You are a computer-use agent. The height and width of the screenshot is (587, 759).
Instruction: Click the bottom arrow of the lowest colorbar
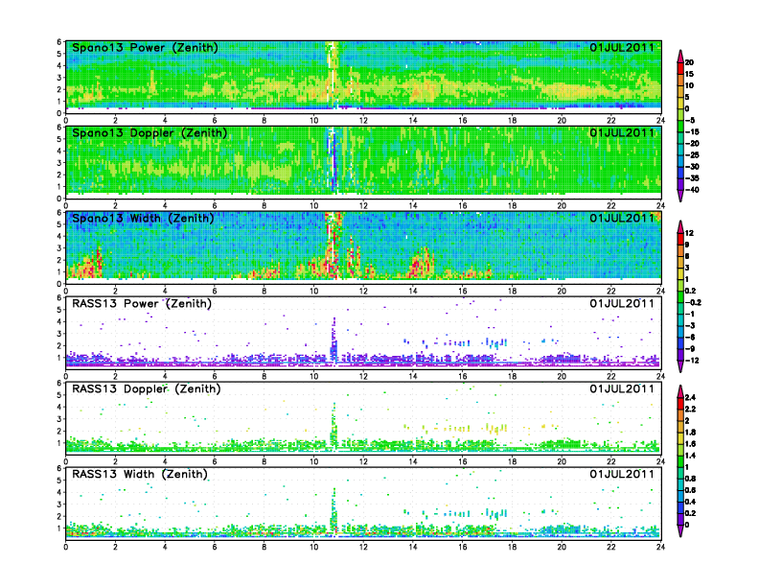point(679,534)
